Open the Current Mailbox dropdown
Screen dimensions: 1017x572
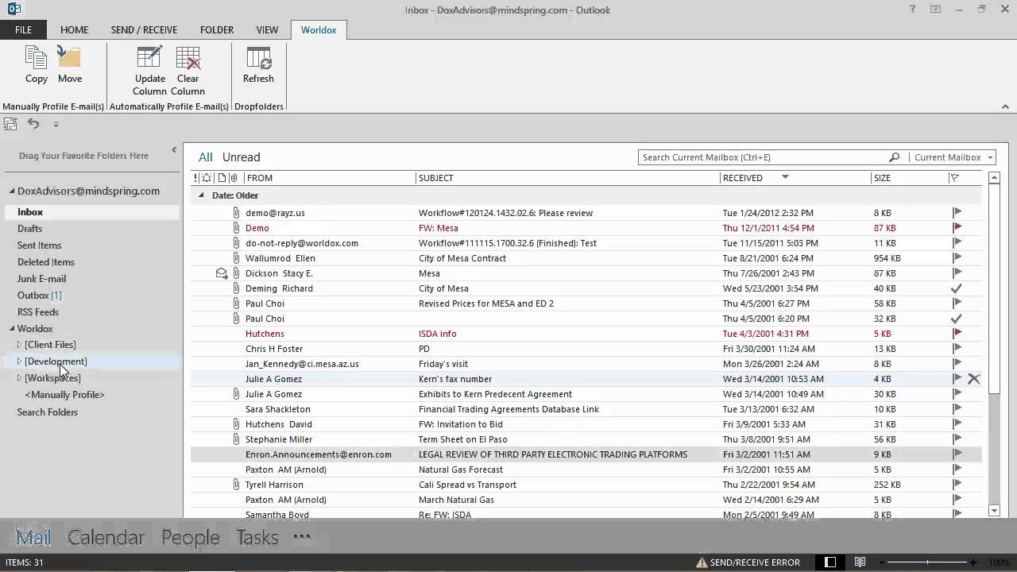(x=989, y=157)
